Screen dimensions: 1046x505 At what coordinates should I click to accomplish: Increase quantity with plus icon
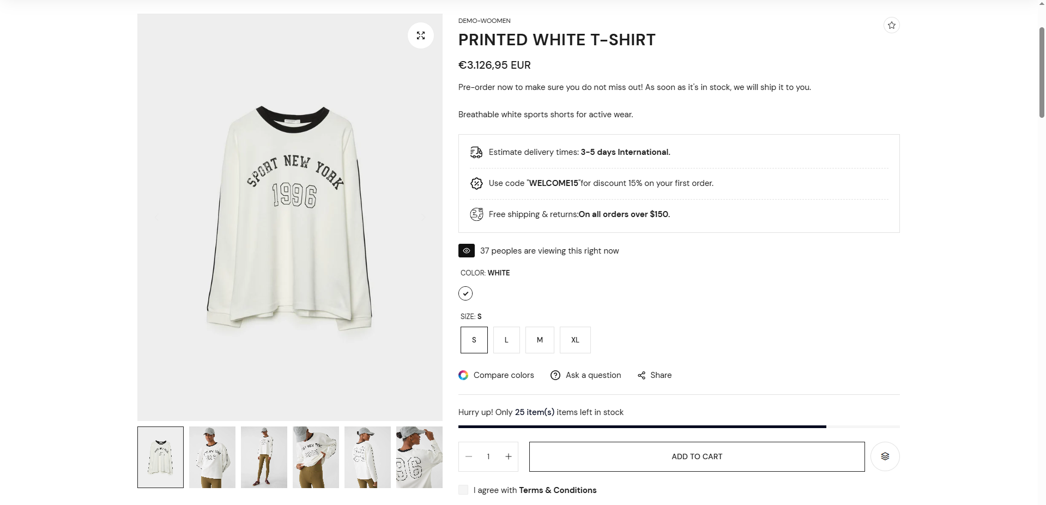pyautogui.click(x=509, y=456)
